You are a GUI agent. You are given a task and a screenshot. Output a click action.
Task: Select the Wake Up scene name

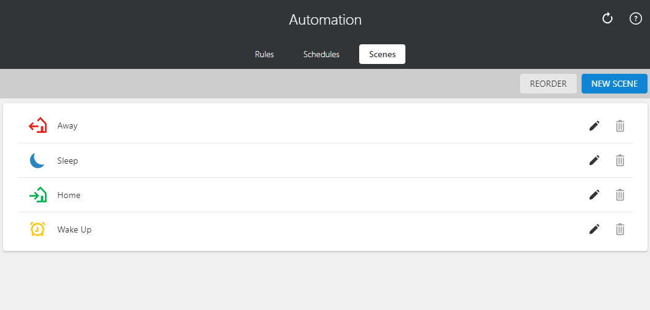click(x=74, y=229)
